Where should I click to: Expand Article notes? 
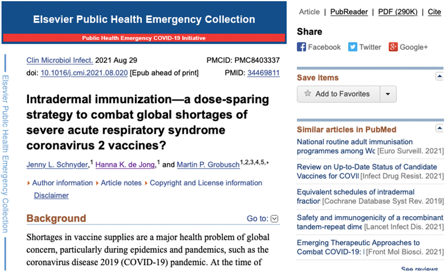122,183
